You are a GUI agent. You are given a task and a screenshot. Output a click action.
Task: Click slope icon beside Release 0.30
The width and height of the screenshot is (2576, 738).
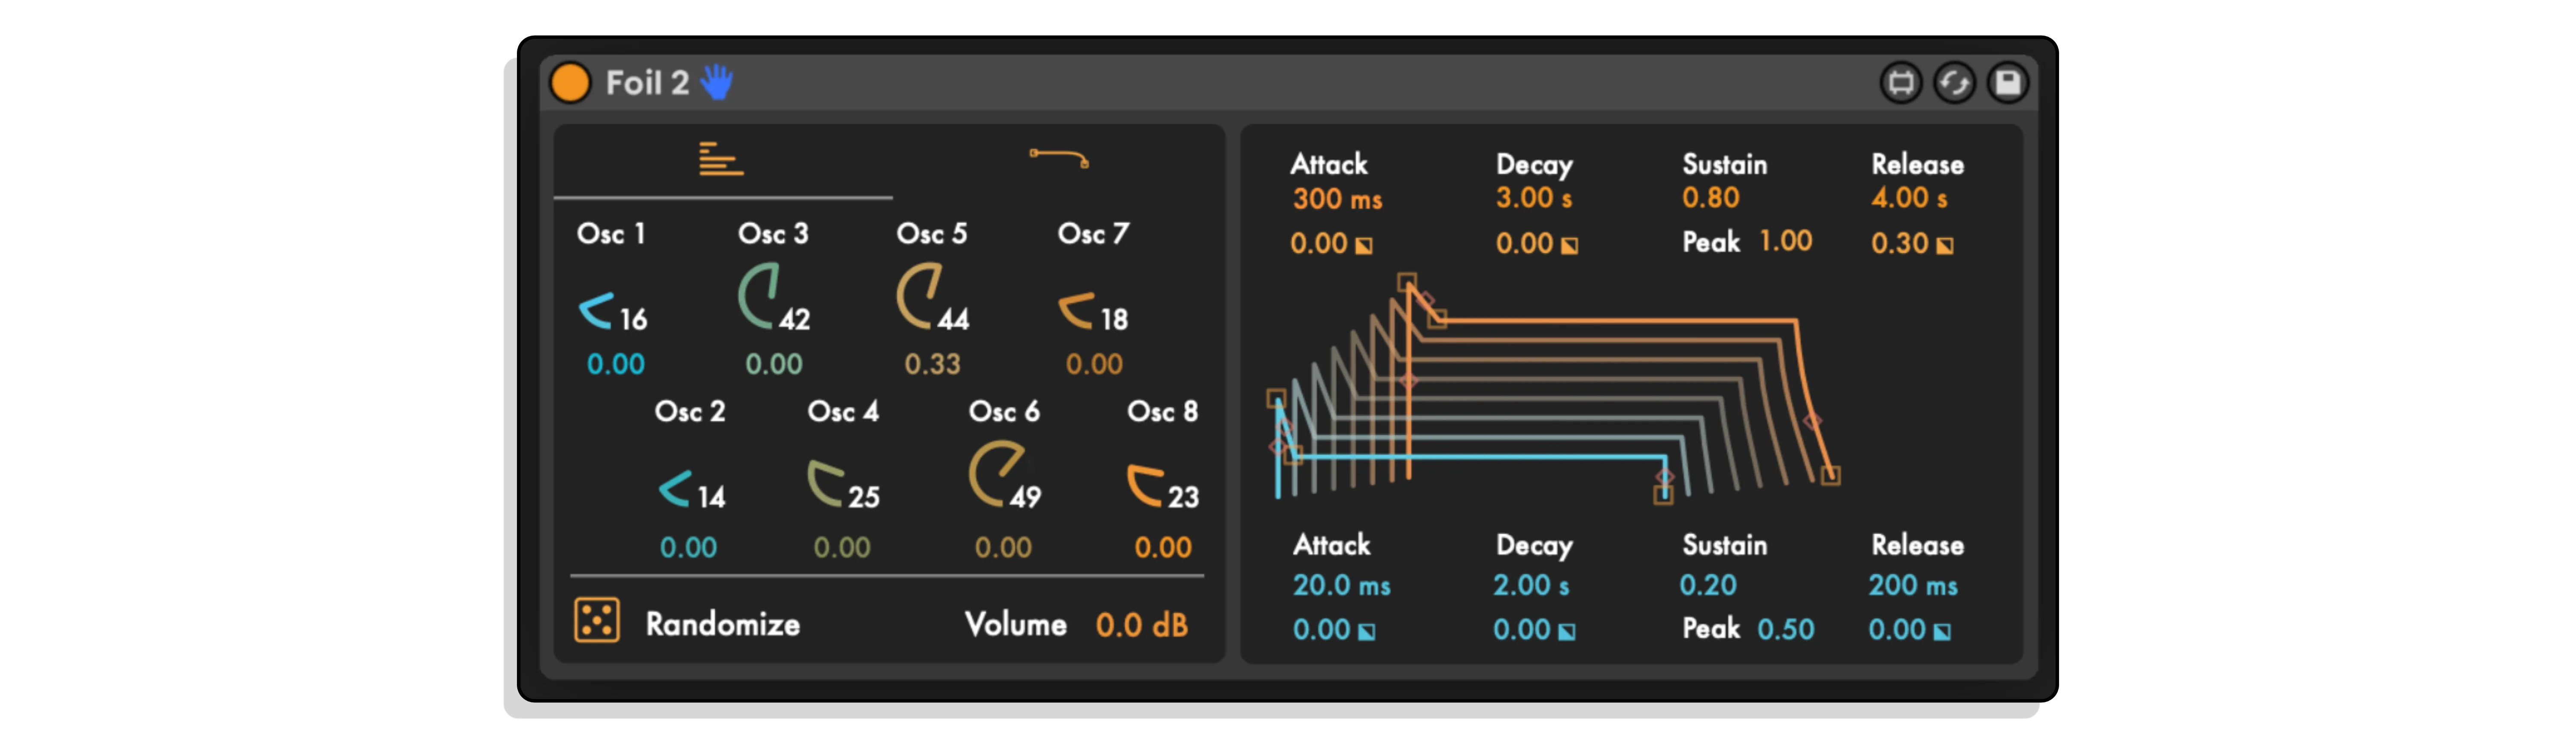point(1945,245)
